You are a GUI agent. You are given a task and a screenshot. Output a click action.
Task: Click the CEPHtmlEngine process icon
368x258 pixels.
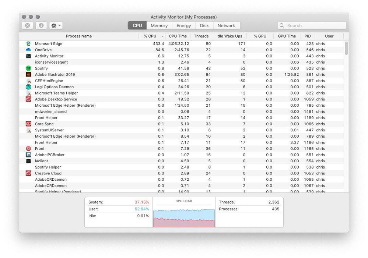tap(29, 81)
